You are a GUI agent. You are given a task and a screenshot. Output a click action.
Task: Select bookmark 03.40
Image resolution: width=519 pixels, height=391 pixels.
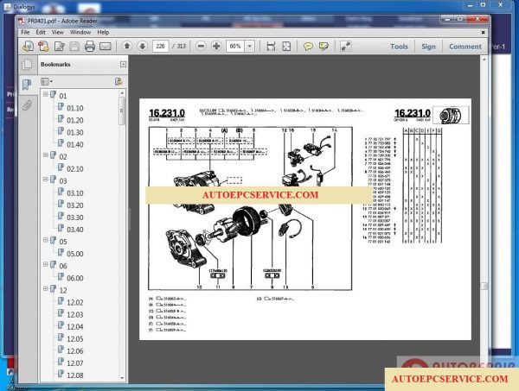[x=74, y=230]
